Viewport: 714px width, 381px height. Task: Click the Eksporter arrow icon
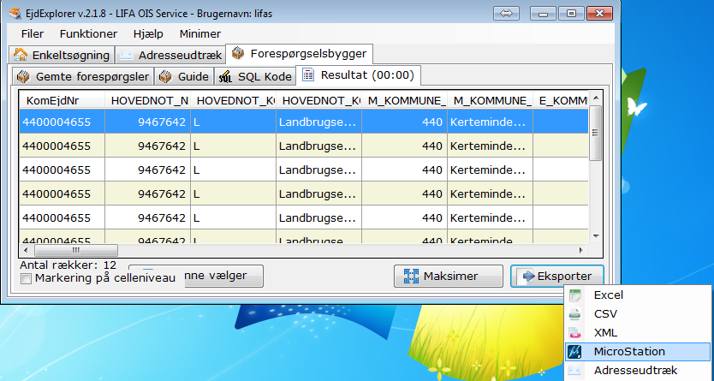tap(528, 276)
